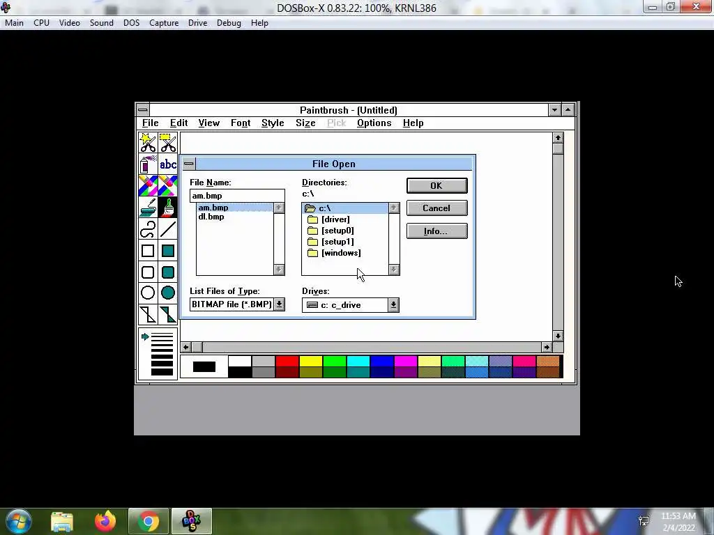Select the Brush tool
714x535 pixels.
click(x=168, y=207)
